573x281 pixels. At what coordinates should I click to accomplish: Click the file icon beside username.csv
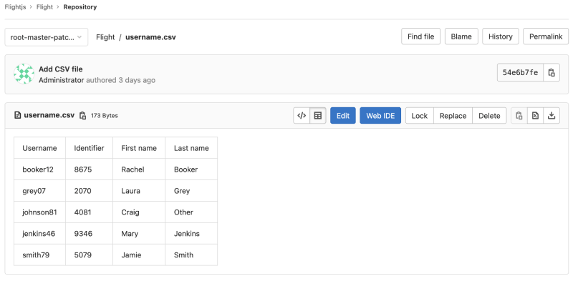17,115
